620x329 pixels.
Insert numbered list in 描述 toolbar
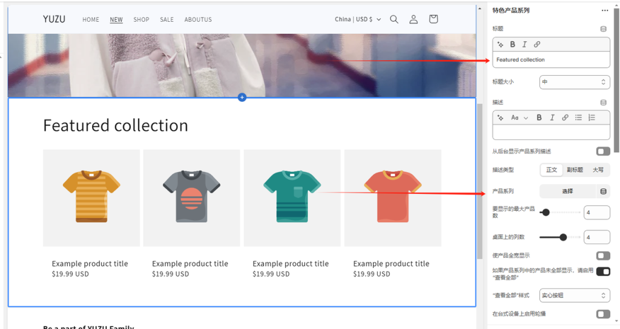pyautogui.click(x=592, y=118)
